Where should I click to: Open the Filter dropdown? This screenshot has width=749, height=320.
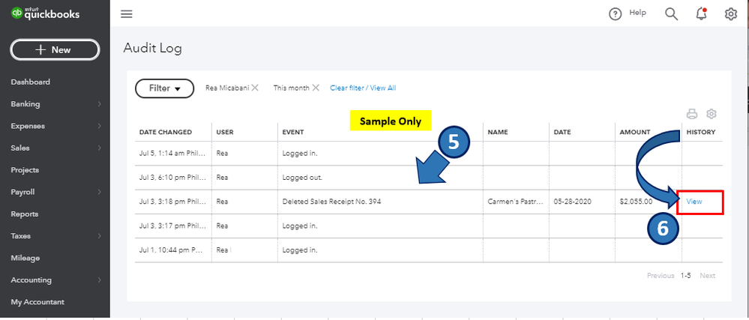[165, 88]
